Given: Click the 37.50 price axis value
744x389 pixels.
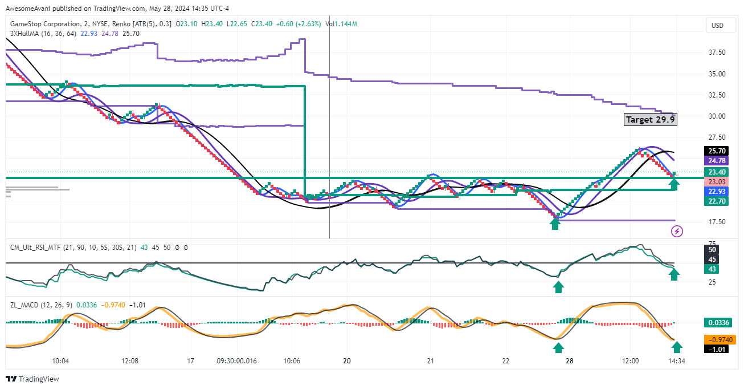Looking at the screenshot, I should click(x=717, y=52).
